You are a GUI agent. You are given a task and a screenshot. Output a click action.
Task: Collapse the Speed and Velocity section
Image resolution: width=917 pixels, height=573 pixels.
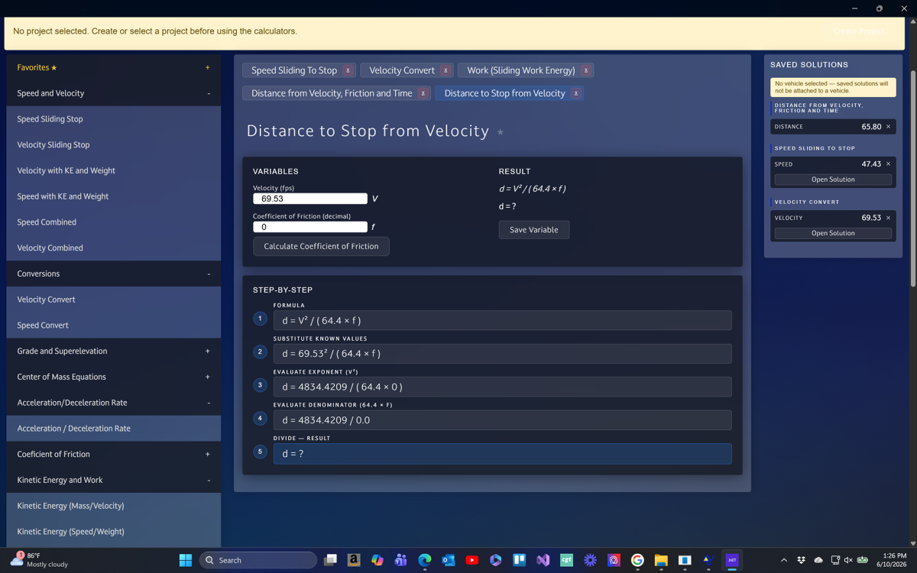pyautogui.click(x=208, y=93)
